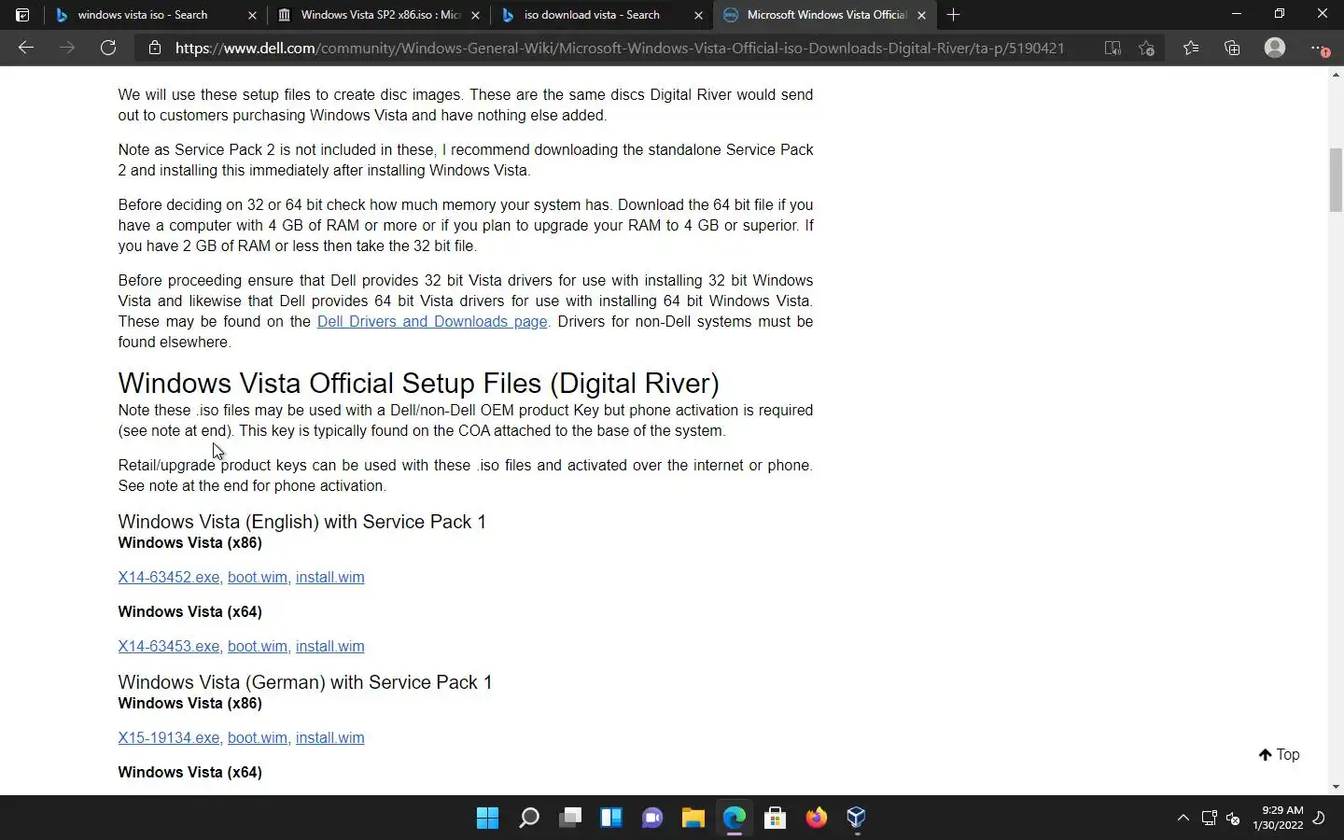
Task: Open a new browser tab
Action: [x=953, y=15]
